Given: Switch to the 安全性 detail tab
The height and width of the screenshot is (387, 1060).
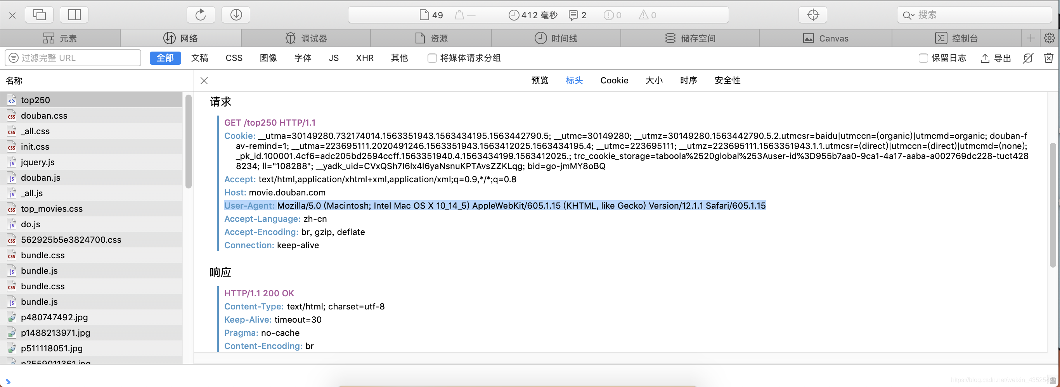Looking at the screenshot, I should pyautogui.click(x=727, y=81).
